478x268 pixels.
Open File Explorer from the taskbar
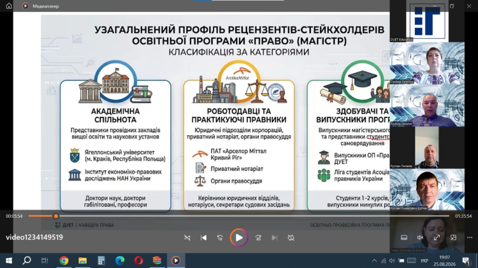click(82, 261)
